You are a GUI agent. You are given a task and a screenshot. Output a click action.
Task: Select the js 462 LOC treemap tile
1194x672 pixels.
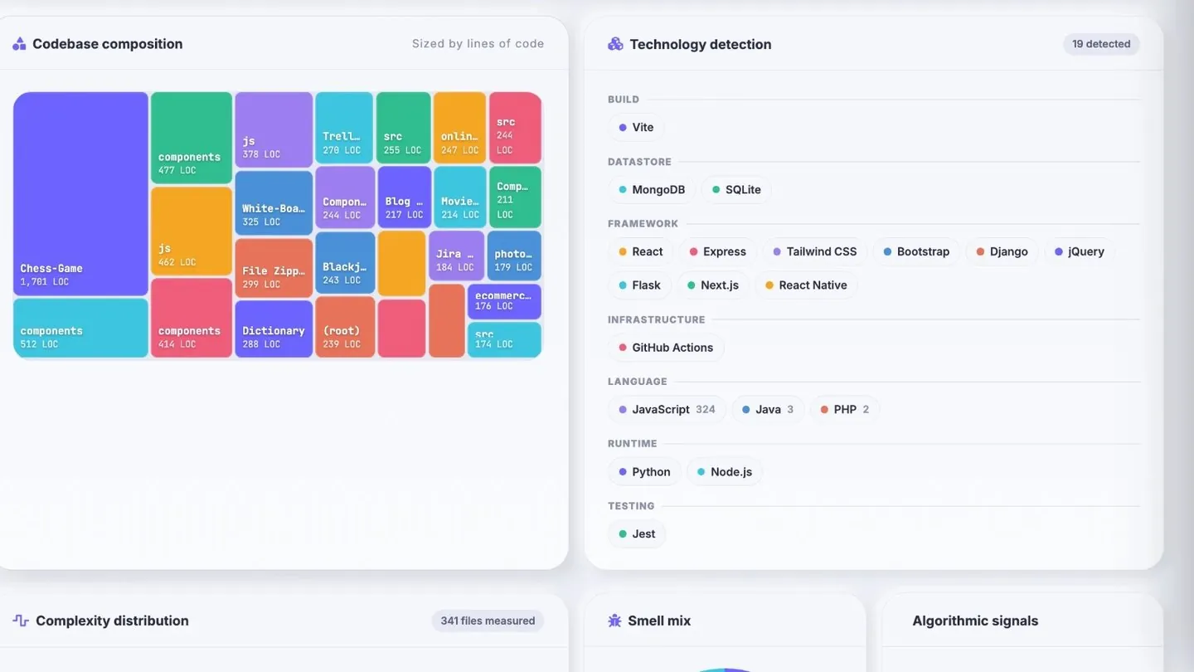(x=192, y=231)
